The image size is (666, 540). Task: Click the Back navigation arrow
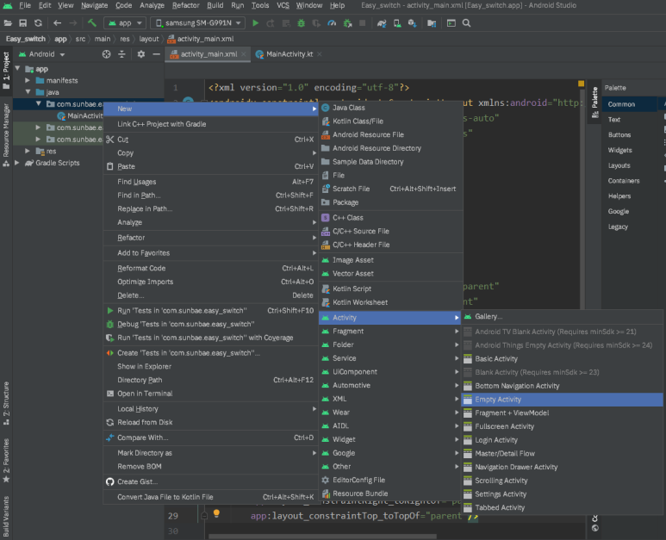pyautogui.click(x=58, y=23)
